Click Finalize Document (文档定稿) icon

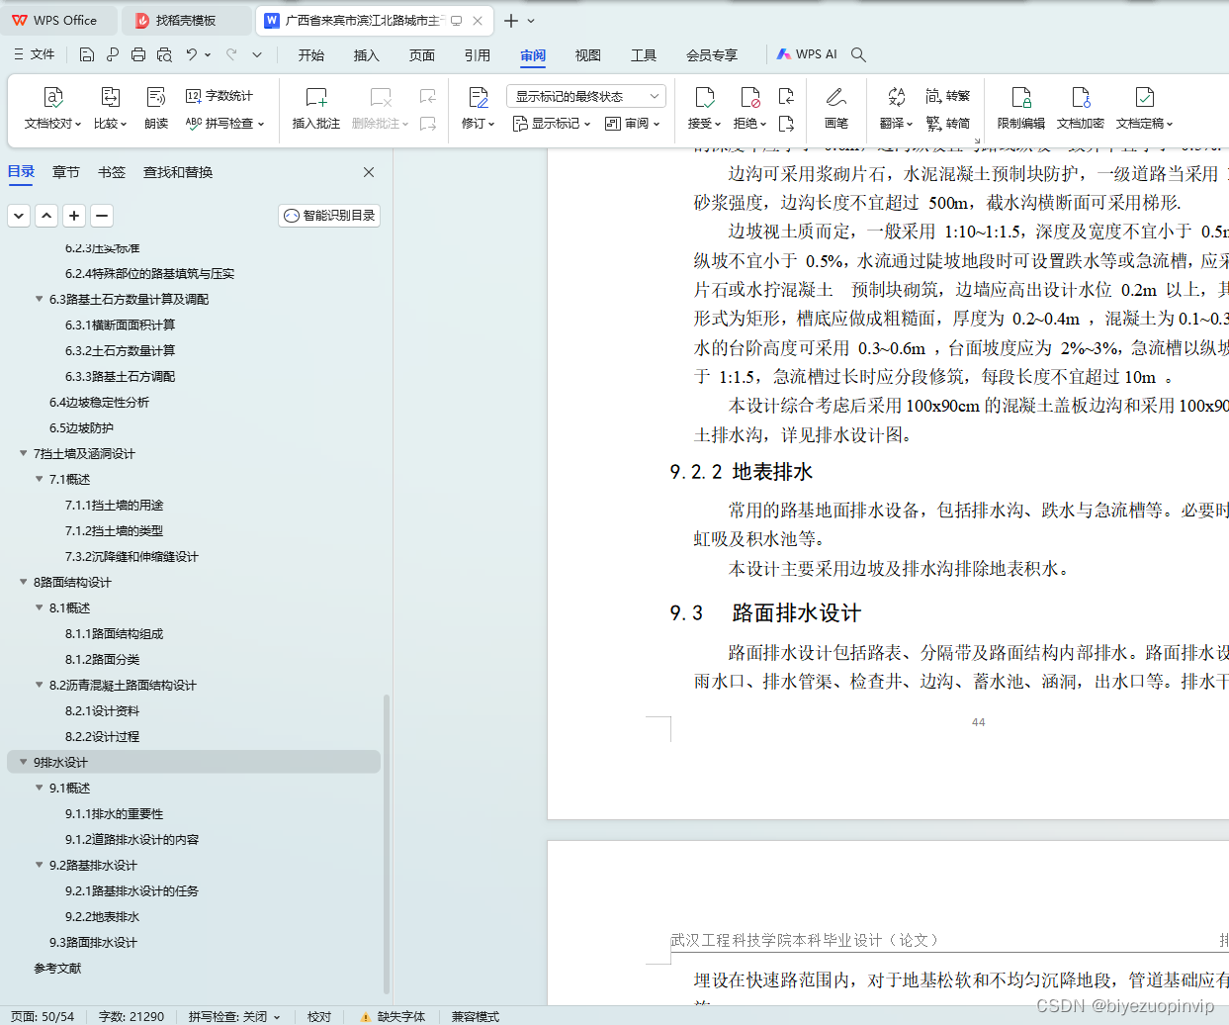tap(1144, 97)
